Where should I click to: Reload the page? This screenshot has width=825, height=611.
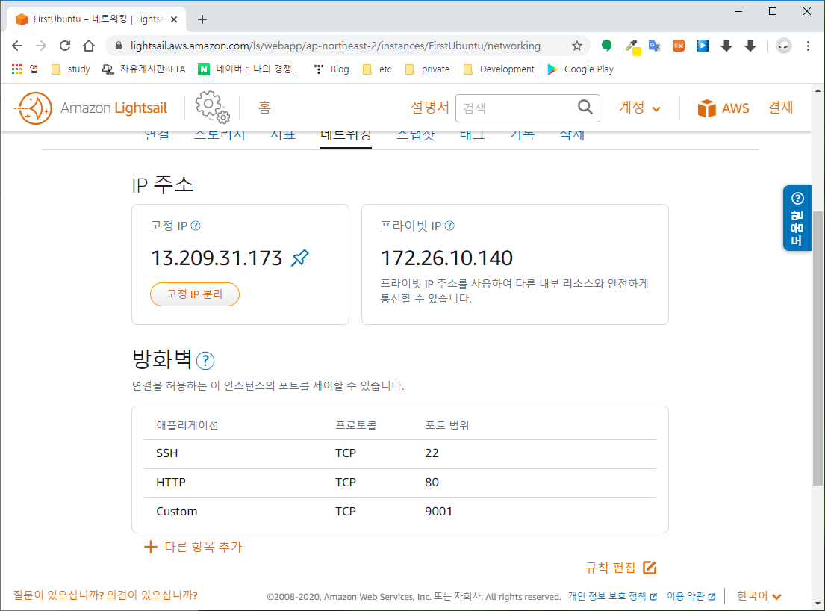pyautogui.click(x=65, y=46)
